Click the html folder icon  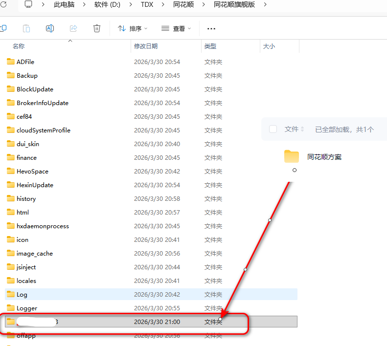(11, 212)
